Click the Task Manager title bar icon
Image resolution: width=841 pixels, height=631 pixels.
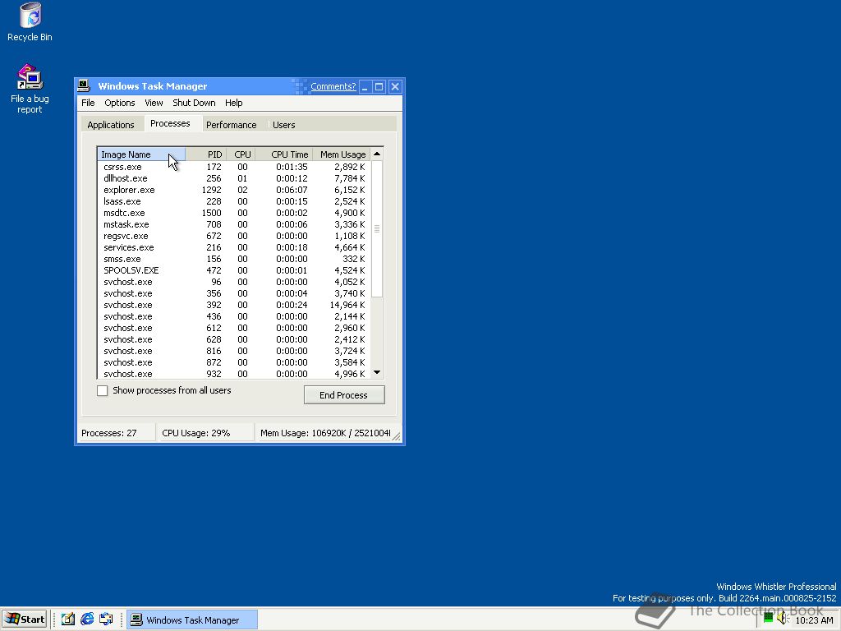pyautogui.click(x=84, y=85)
